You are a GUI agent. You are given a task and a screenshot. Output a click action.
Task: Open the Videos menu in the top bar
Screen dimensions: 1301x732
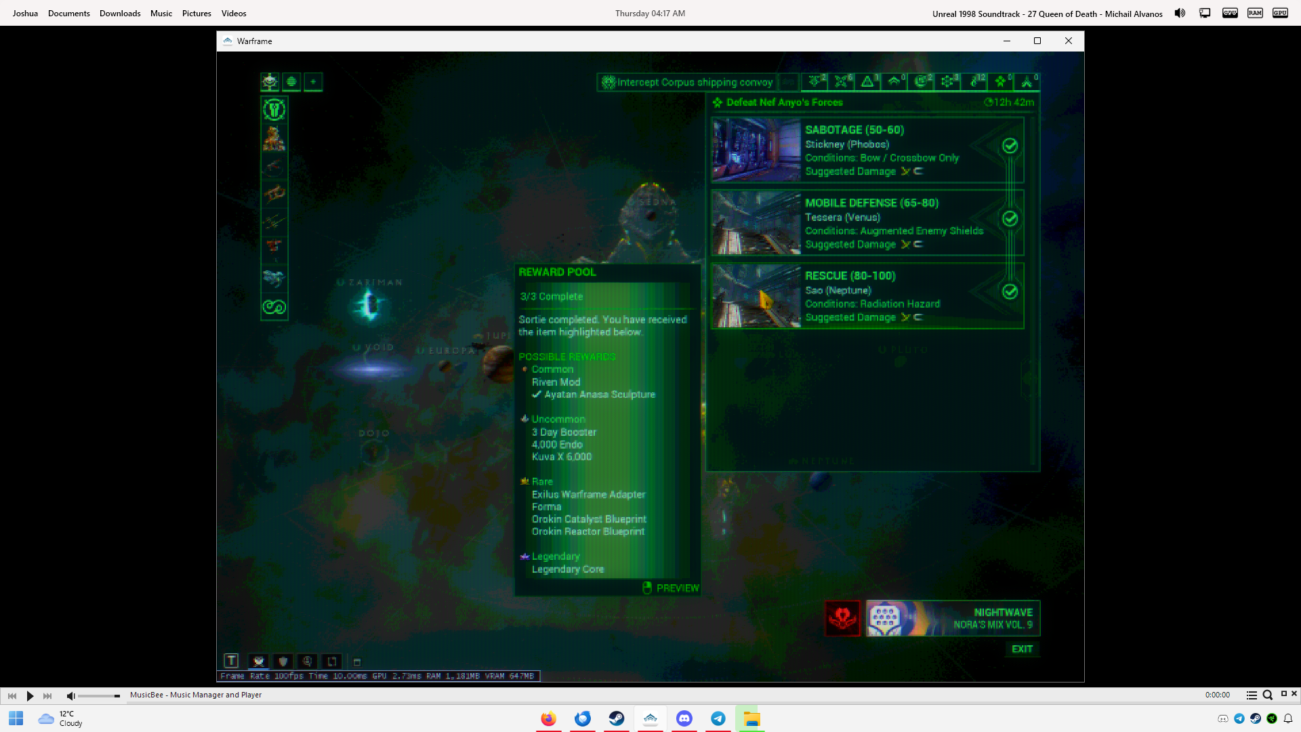234,14
